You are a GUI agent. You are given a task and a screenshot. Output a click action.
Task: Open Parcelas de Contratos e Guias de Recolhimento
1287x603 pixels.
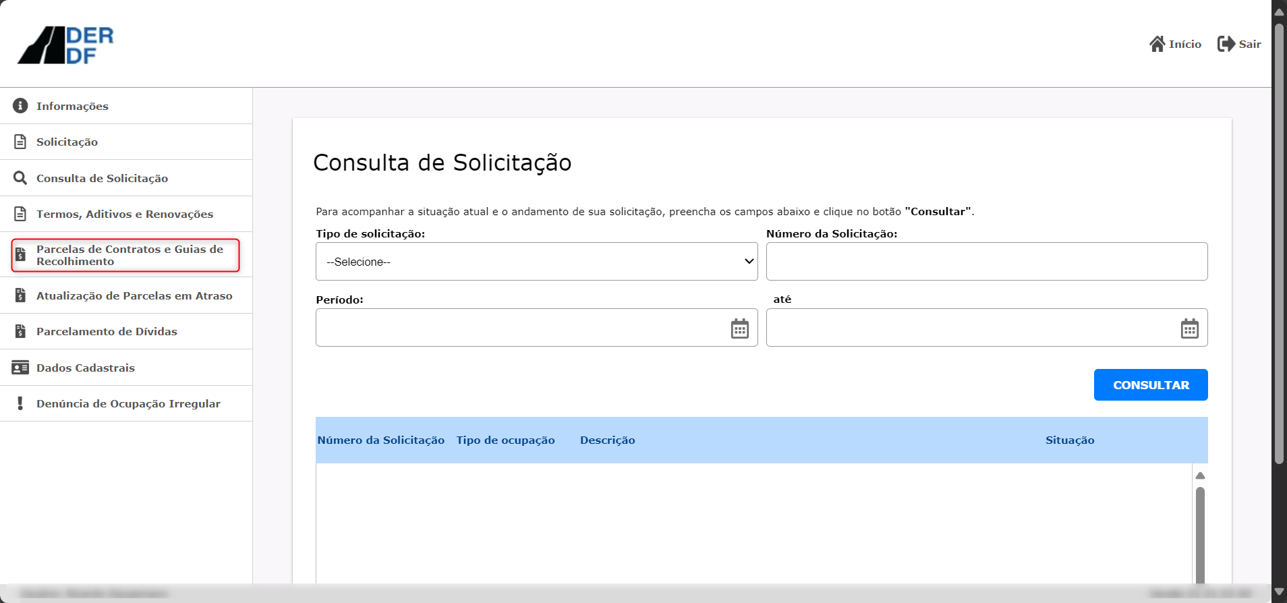126,255
